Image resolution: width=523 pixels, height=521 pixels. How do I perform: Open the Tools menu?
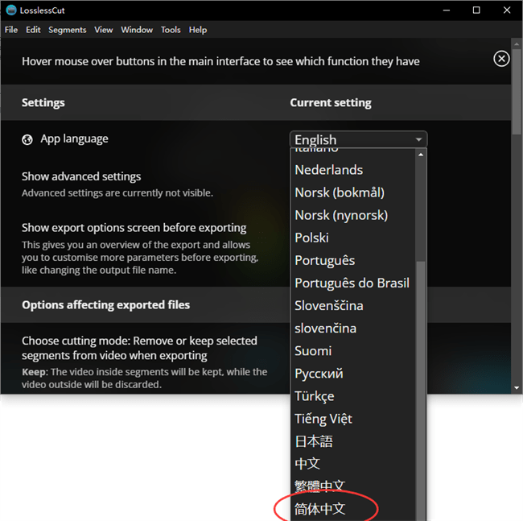[x=171, y=30]
